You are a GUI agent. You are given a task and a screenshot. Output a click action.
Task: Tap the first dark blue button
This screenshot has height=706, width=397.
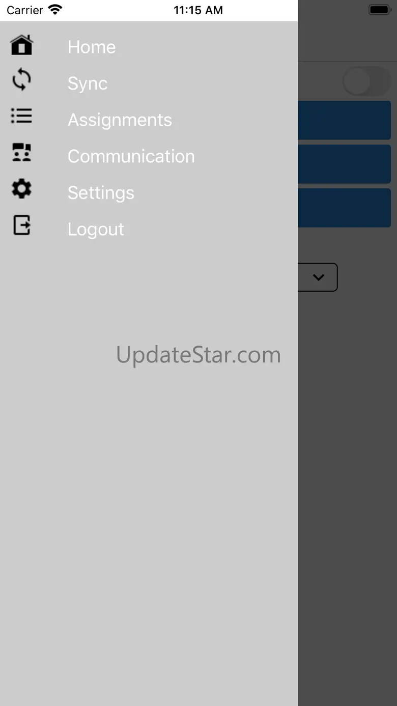pos(345,120)
